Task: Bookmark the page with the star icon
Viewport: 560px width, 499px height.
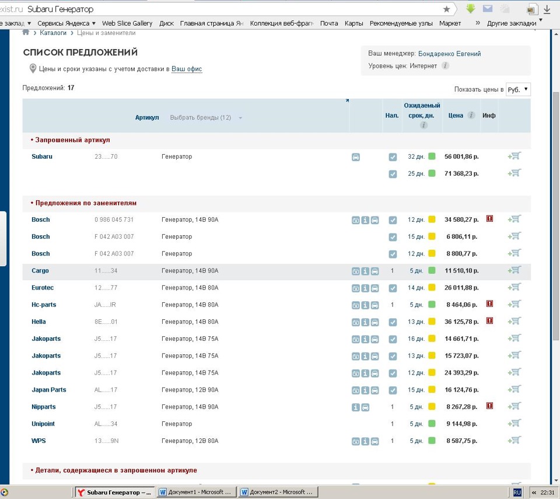Action: pyautogui.click(x=446, y=9)
